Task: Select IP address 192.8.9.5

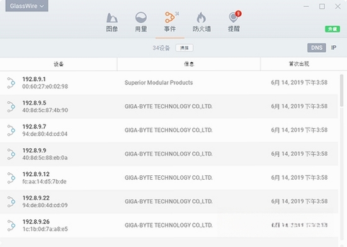Action: (34, 102)
